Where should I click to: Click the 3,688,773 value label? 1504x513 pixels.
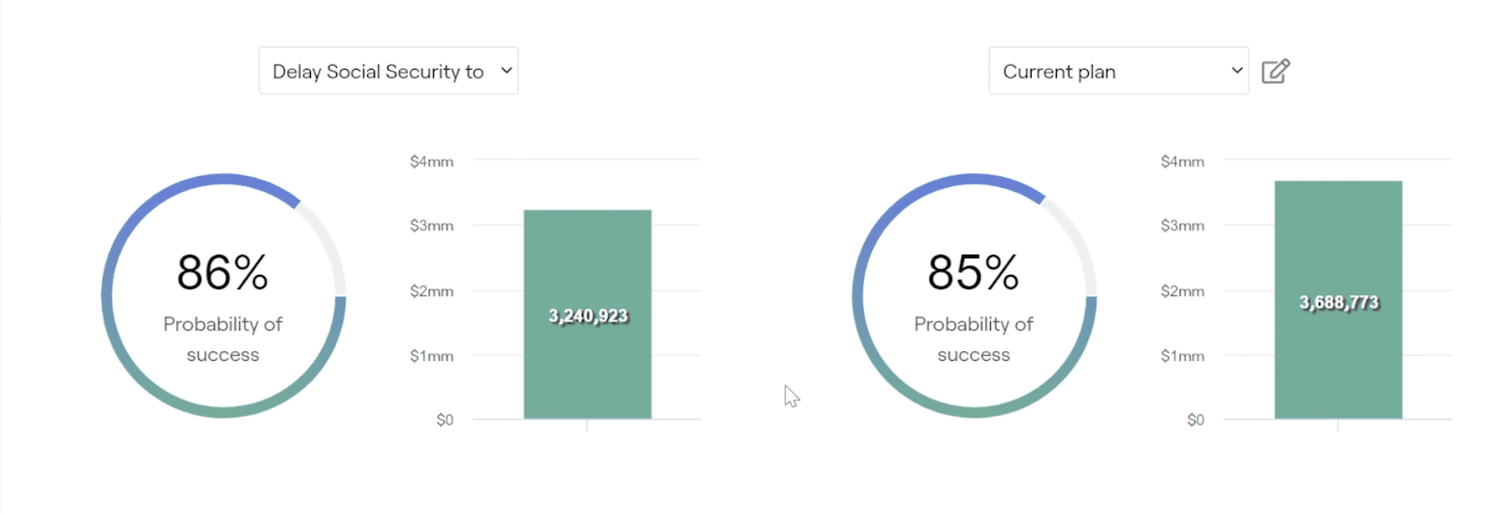click(1339, 302)
